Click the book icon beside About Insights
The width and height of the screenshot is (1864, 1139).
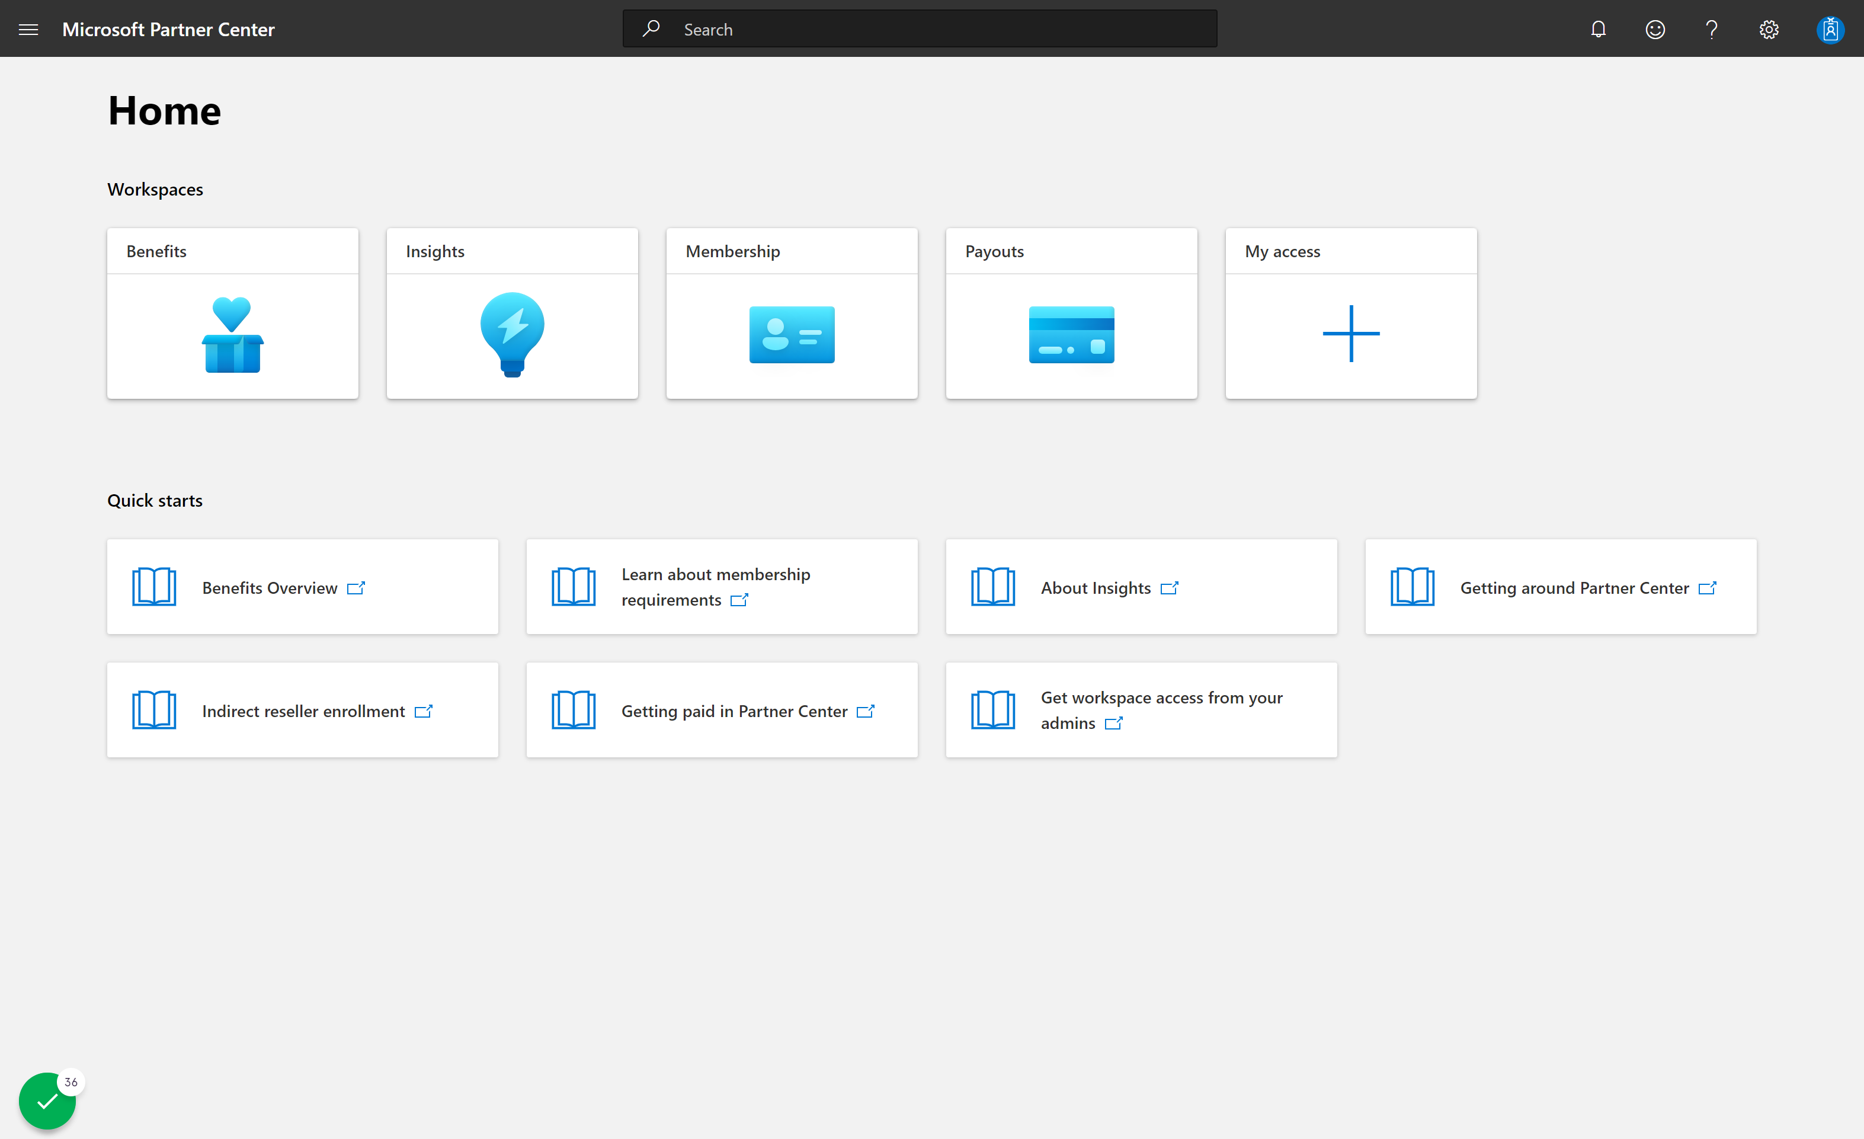992,587
